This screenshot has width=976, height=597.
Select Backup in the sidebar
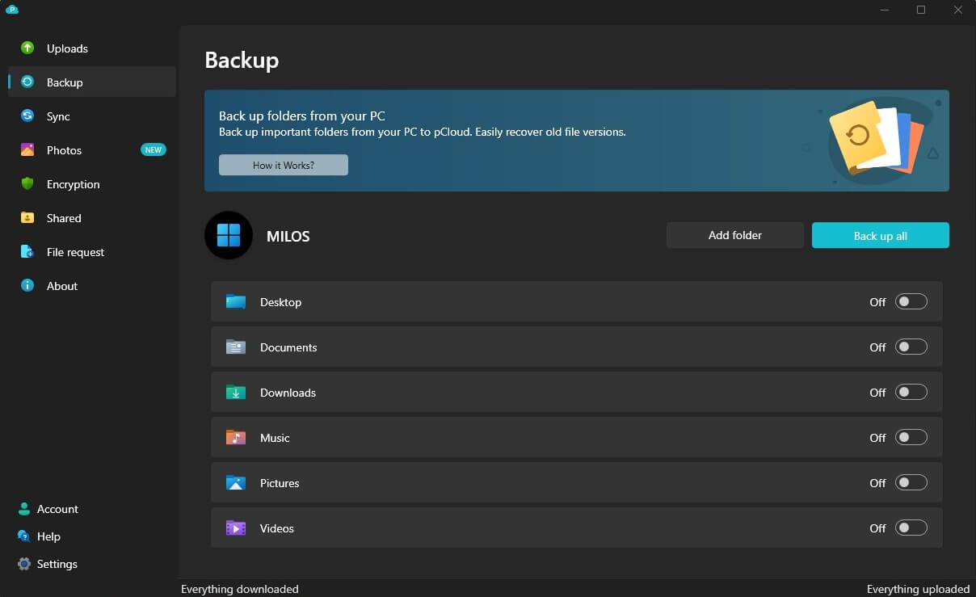63,82
